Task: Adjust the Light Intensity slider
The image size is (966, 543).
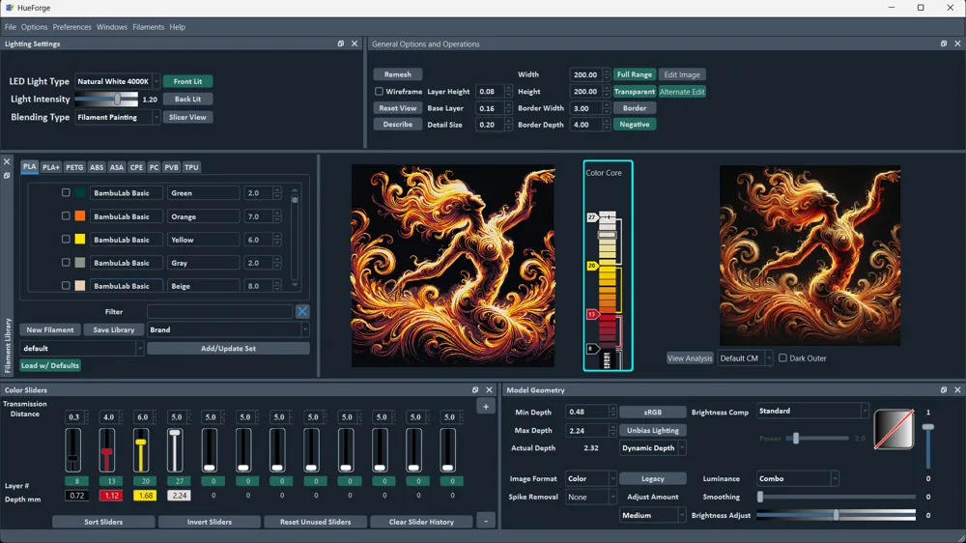Action: pos(106,100)
